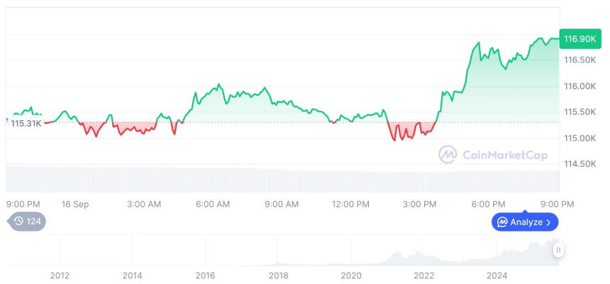This screenshot has height=284, width=610.
Task: Click the 6:00 AM time axis label
Action: pos(213,204)
